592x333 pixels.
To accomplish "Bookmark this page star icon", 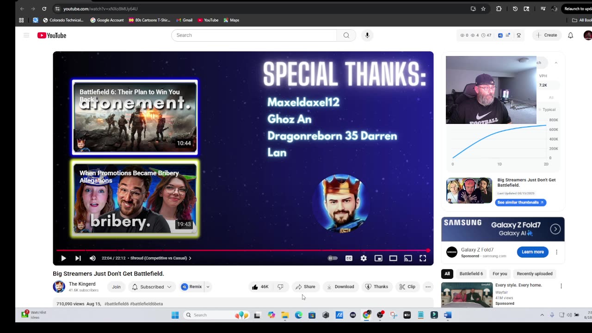I will click(483, 9).
